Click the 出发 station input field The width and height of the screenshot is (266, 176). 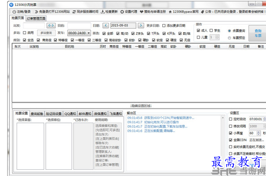coord(34,25)
